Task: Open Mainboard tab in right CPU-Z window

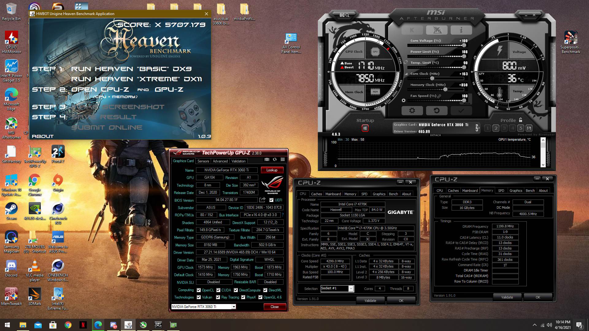Action: coord(470,191)
